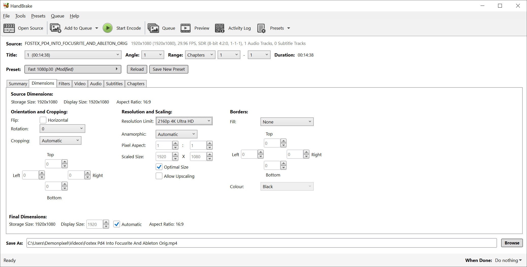Increase the cropping Top value

pos(65,162)
